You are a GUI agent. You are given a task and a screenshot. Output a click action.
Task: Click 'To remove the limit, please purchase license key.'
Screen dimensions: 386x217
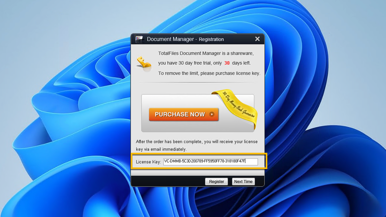(209, 73)
